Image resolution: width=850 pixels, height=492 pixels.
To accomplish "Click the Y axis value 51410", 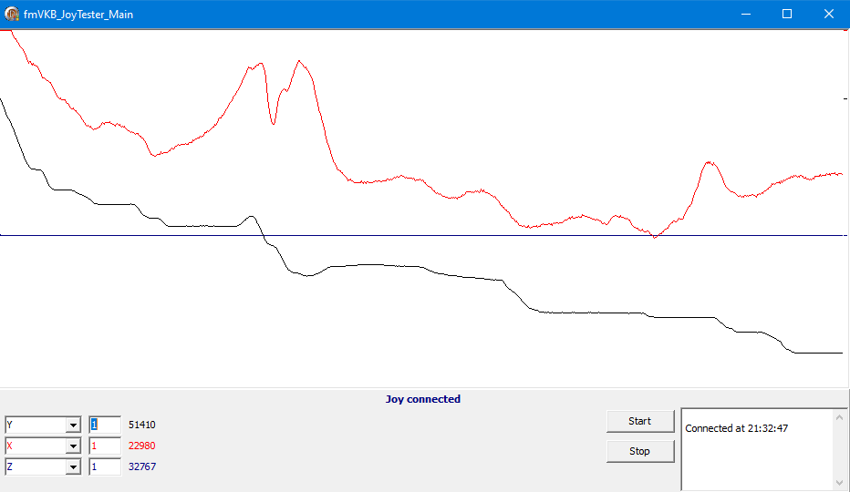I will (x=141, y=425).
